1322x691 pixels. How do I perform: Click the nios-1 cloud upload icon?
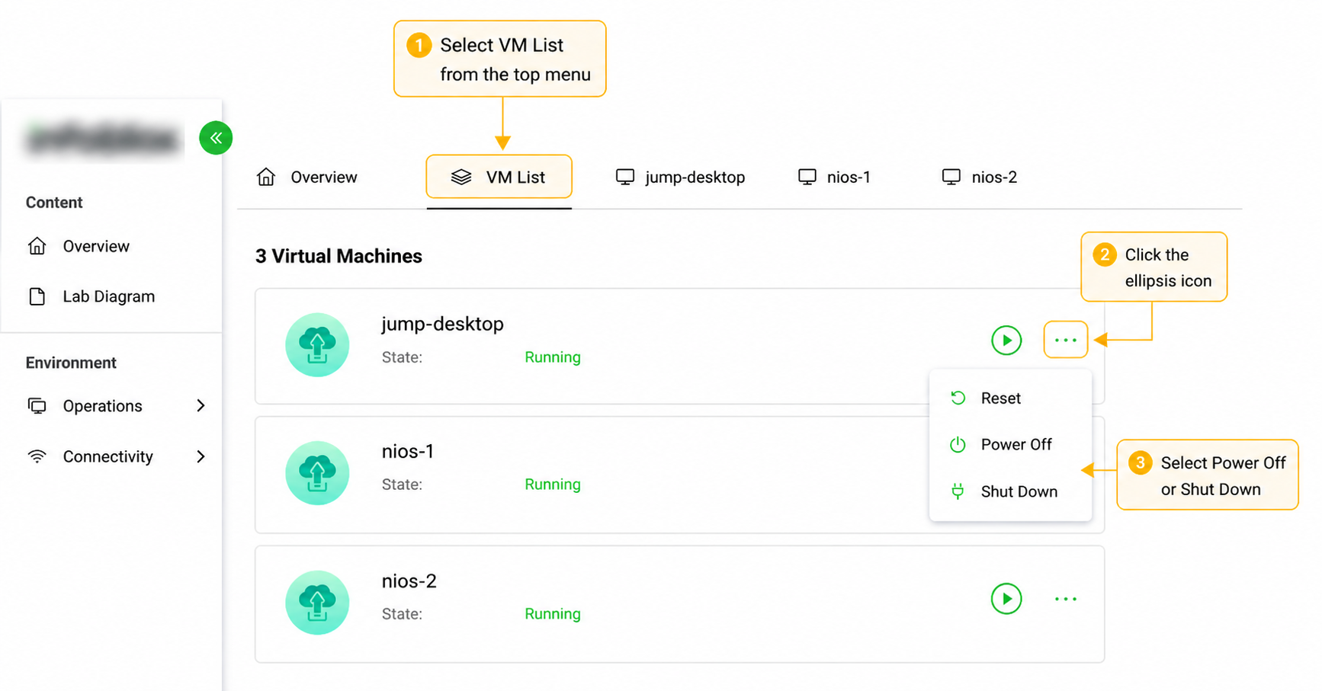pyautogui.click(x=317, y=473)
